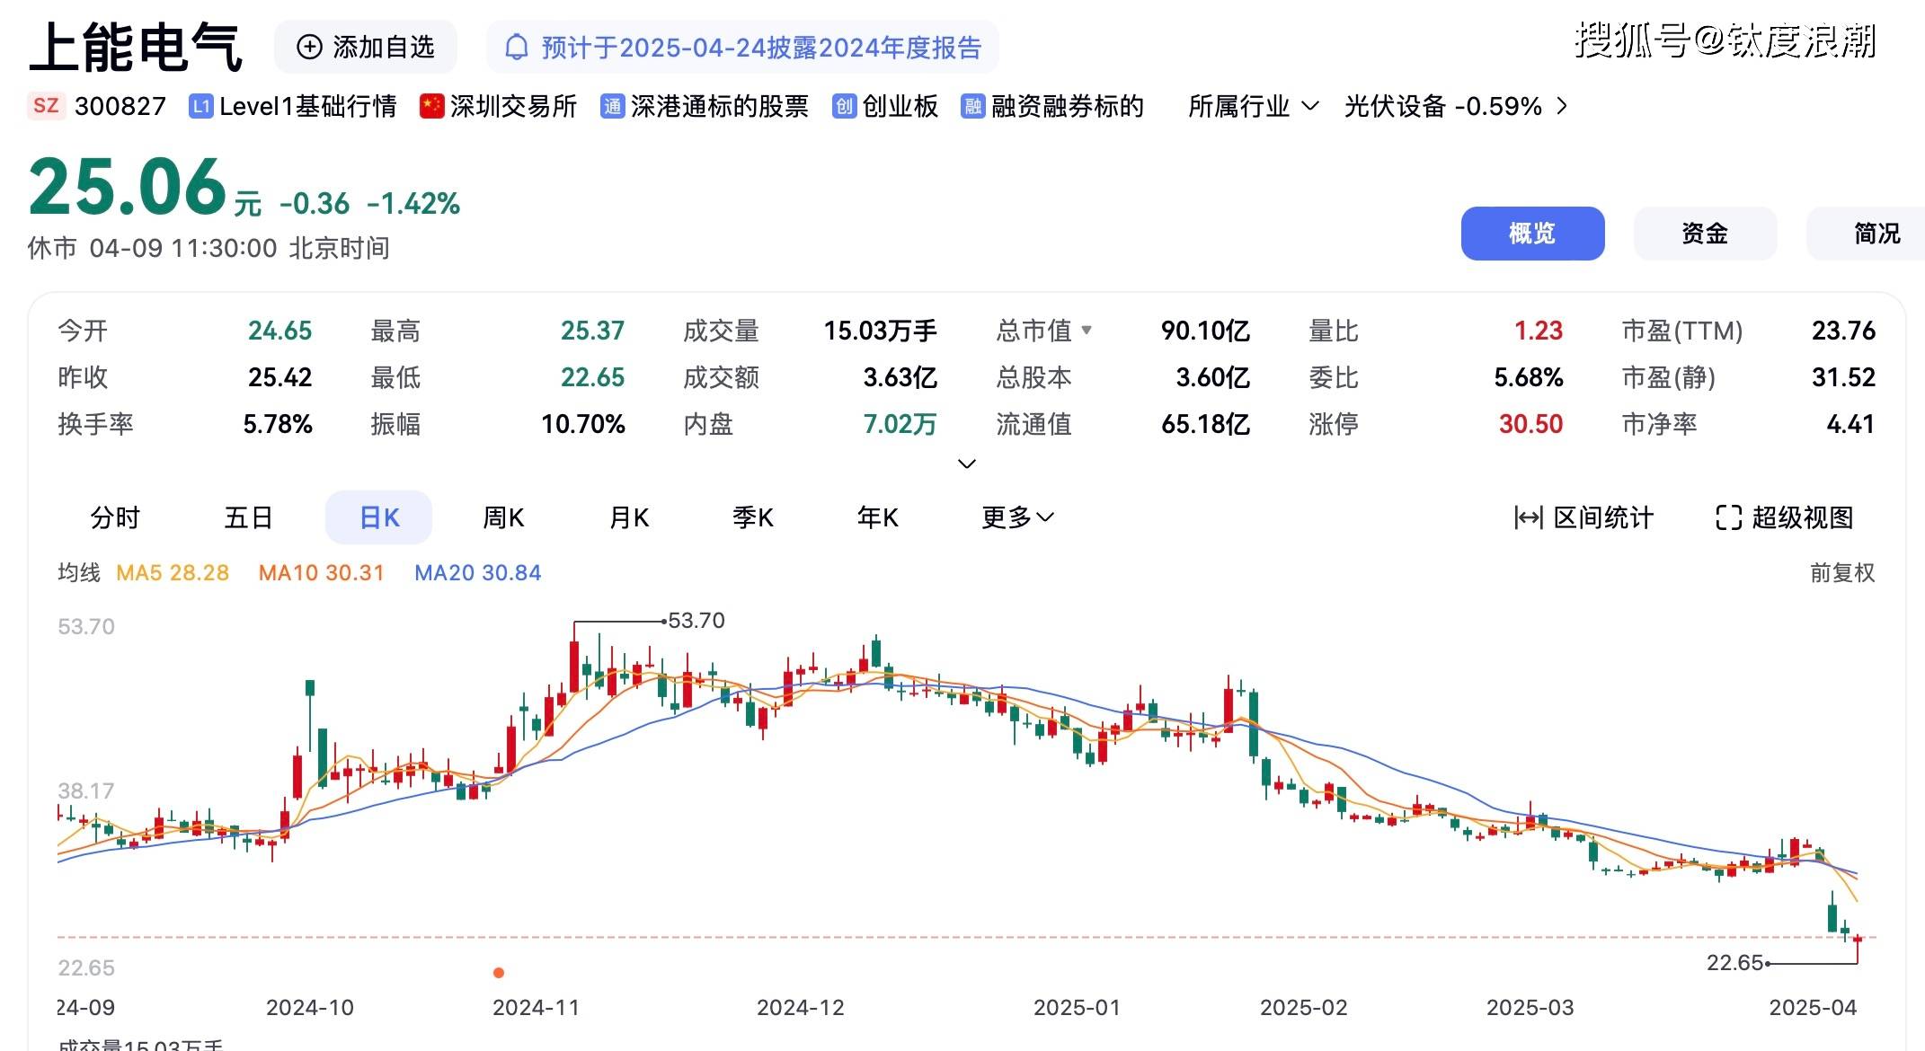Open the 资金 funds tab
The width and height of the screenshot is (1925, 1051).
point(1705,234)
